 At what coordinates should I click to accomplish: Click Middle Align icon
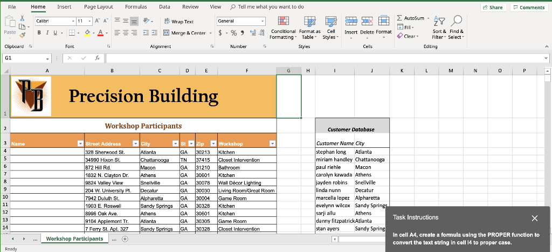point(126,21)
